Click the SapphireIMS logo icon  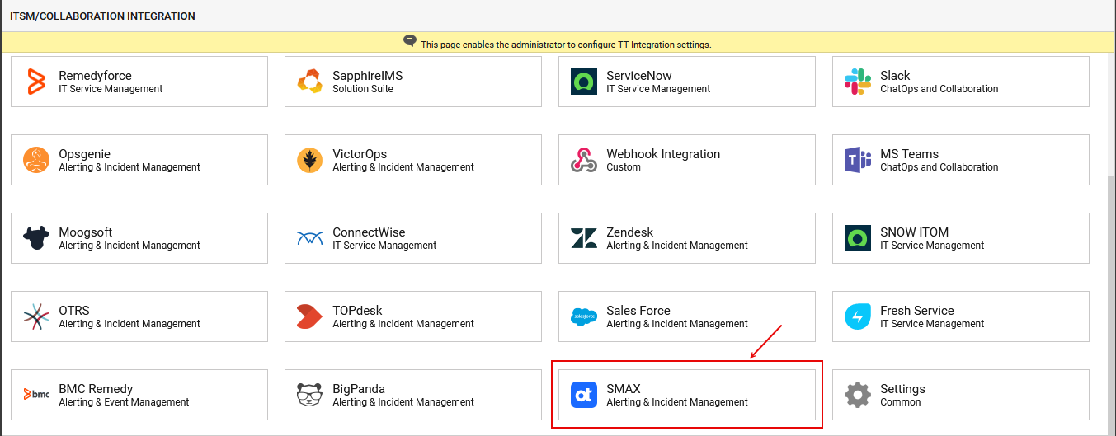click(309, 82)
